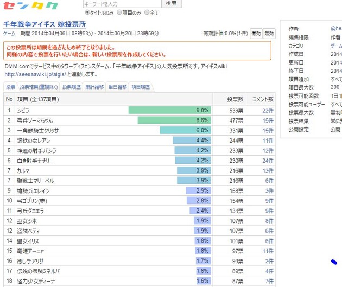Open the 6件 comments for 盗賊ベティ
This screenshot has height=287, width=342.
pos(269,231)
